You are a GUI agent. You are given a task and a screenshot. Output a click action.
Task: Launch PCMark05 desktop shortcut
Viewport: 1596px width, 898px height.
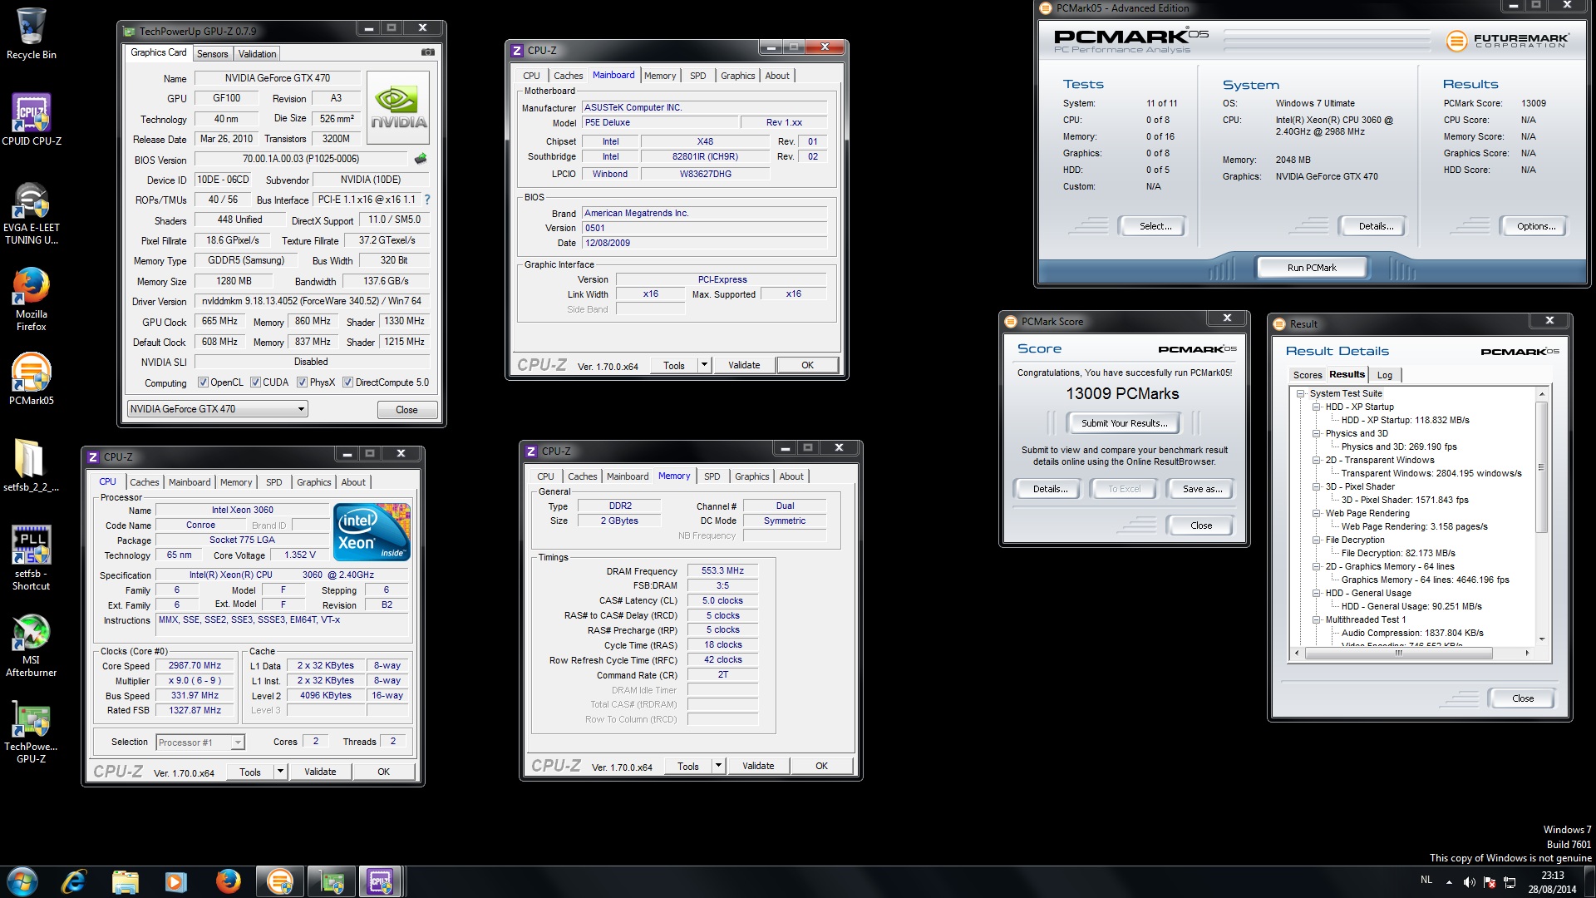31,379
